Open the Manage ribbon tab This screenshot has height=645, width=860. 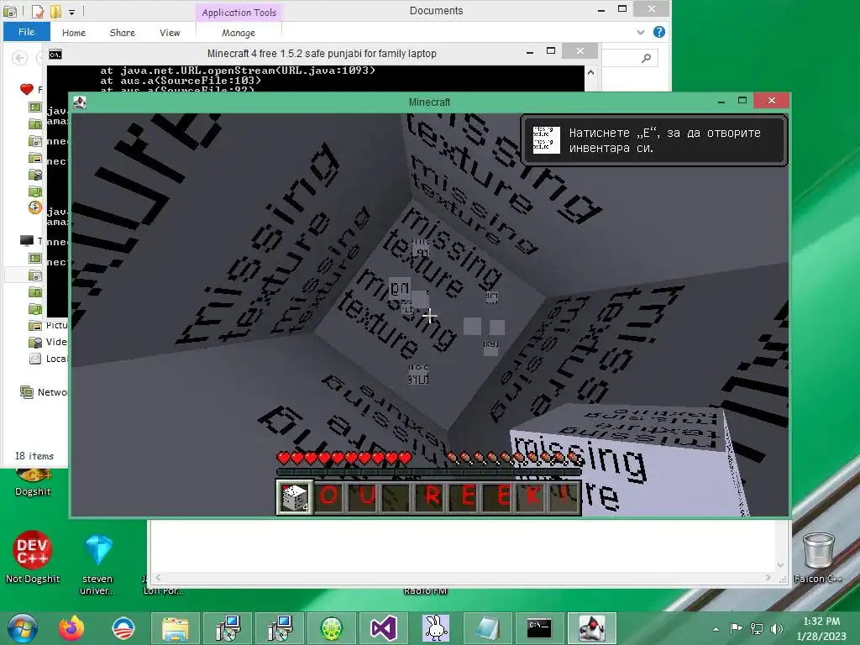(239, 33)
